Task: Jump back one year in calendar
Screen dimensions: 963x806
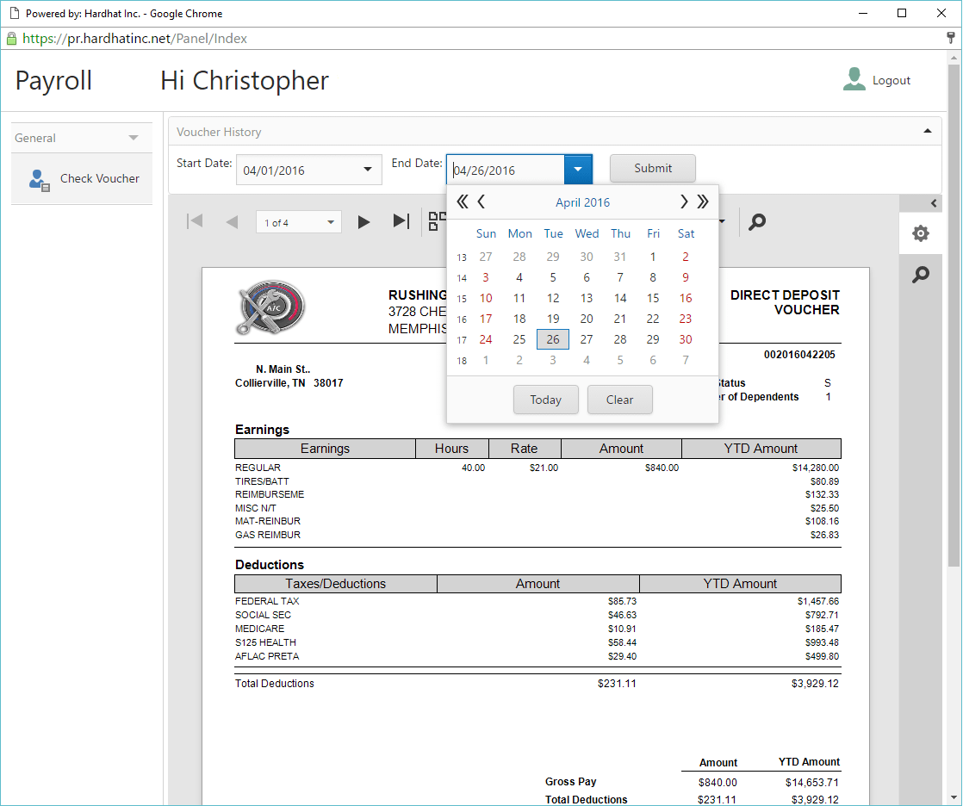Action: [x=462, y=202]
